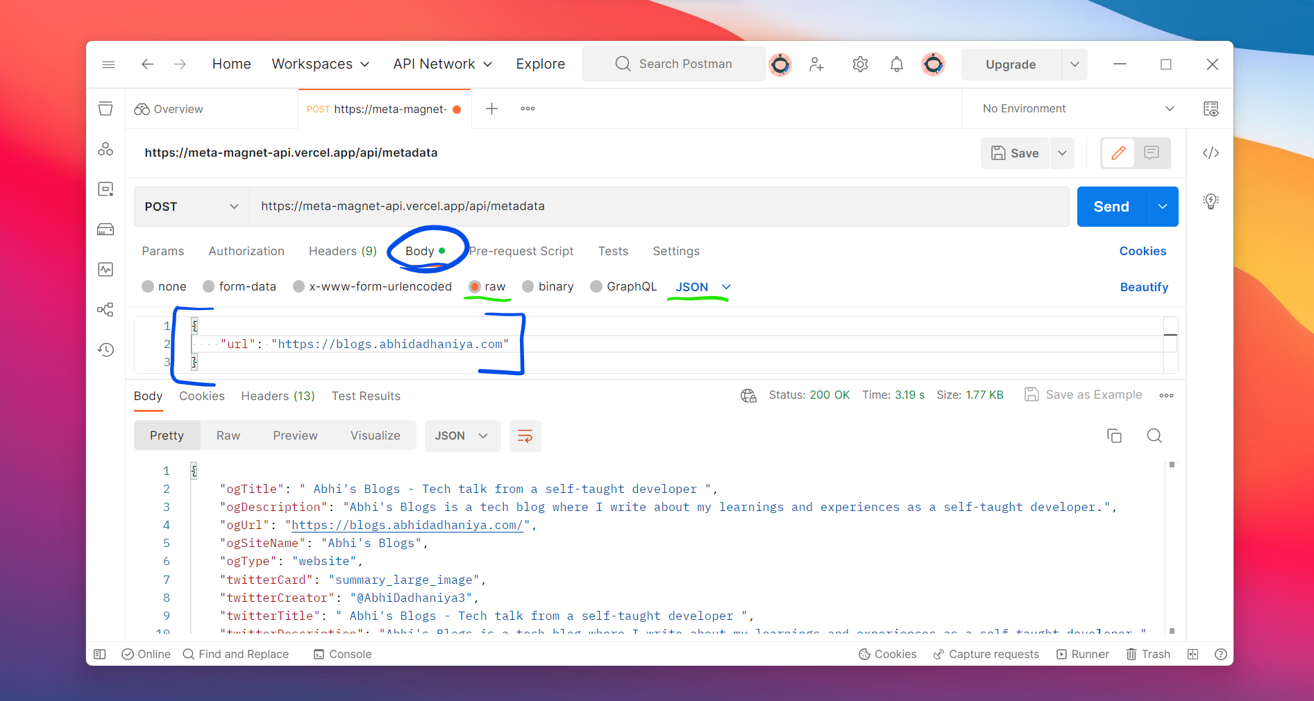1314x701 pixels.
Task: Open environment quick look icon
Action: pos(1211,109)
